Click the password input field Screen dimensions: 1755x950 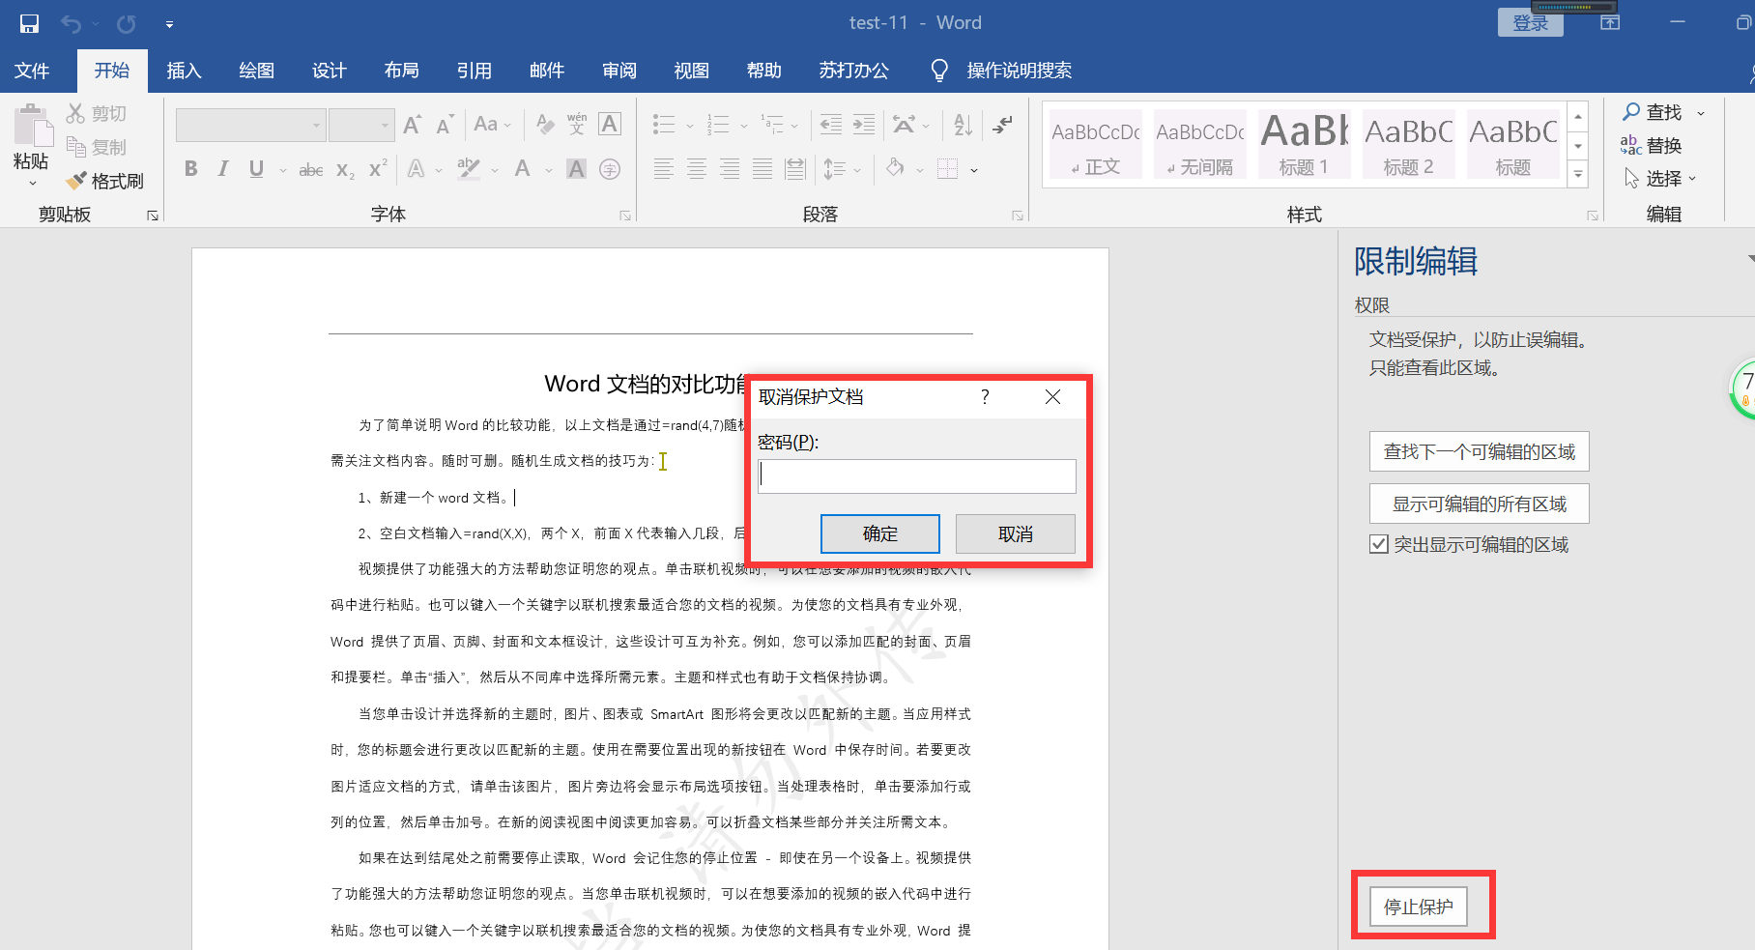916,475
